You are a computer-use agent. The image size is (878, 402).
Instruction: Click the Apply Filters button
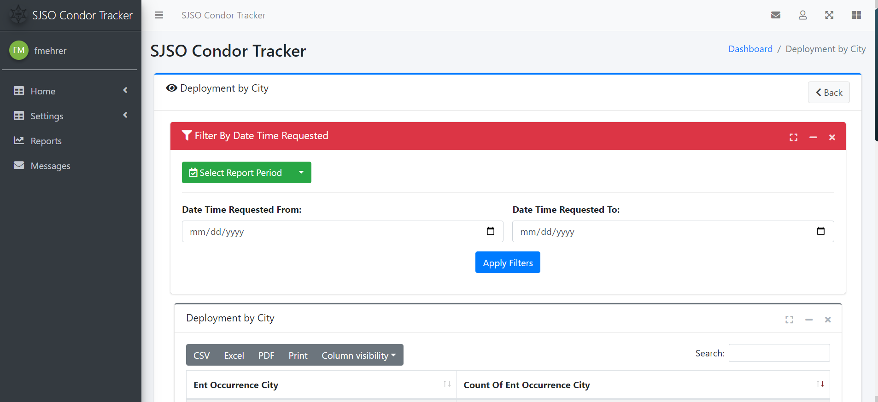click(x=508, y=262)
